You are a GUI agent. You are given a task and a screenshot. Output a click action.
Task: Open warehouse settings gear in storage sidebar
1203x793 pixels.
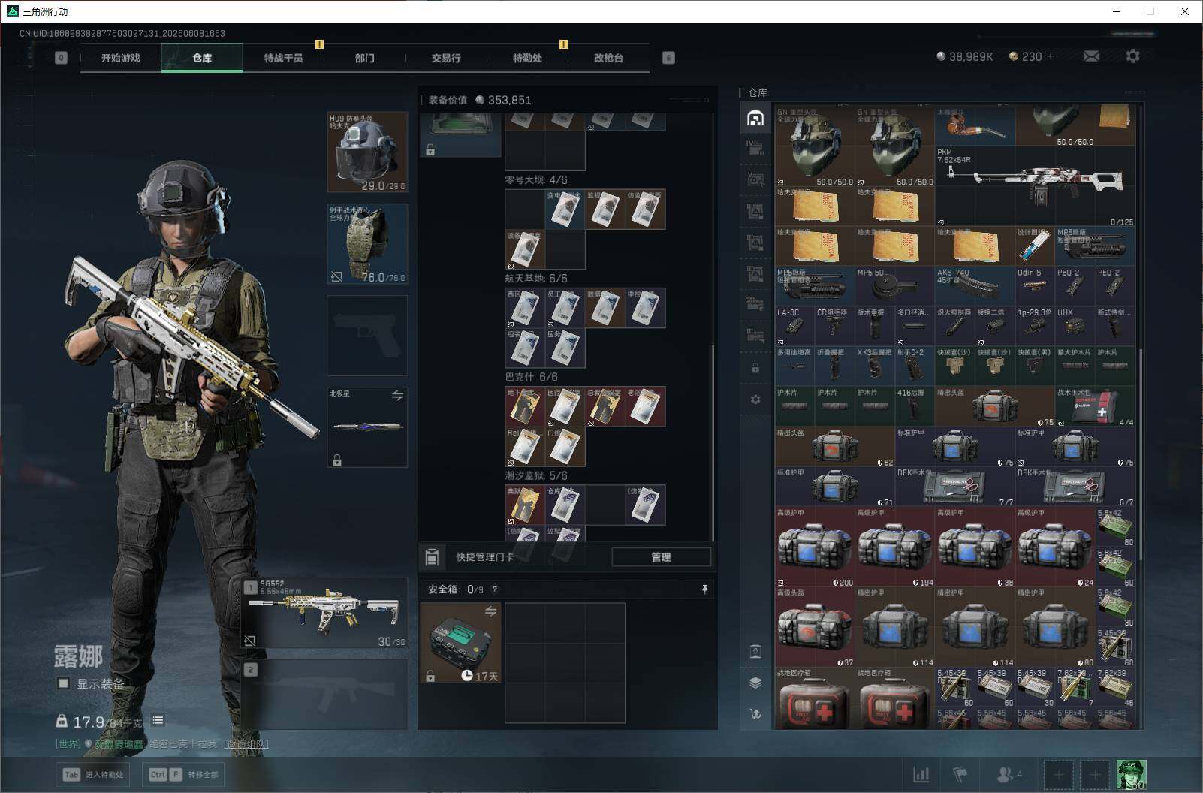coord(755,400)
